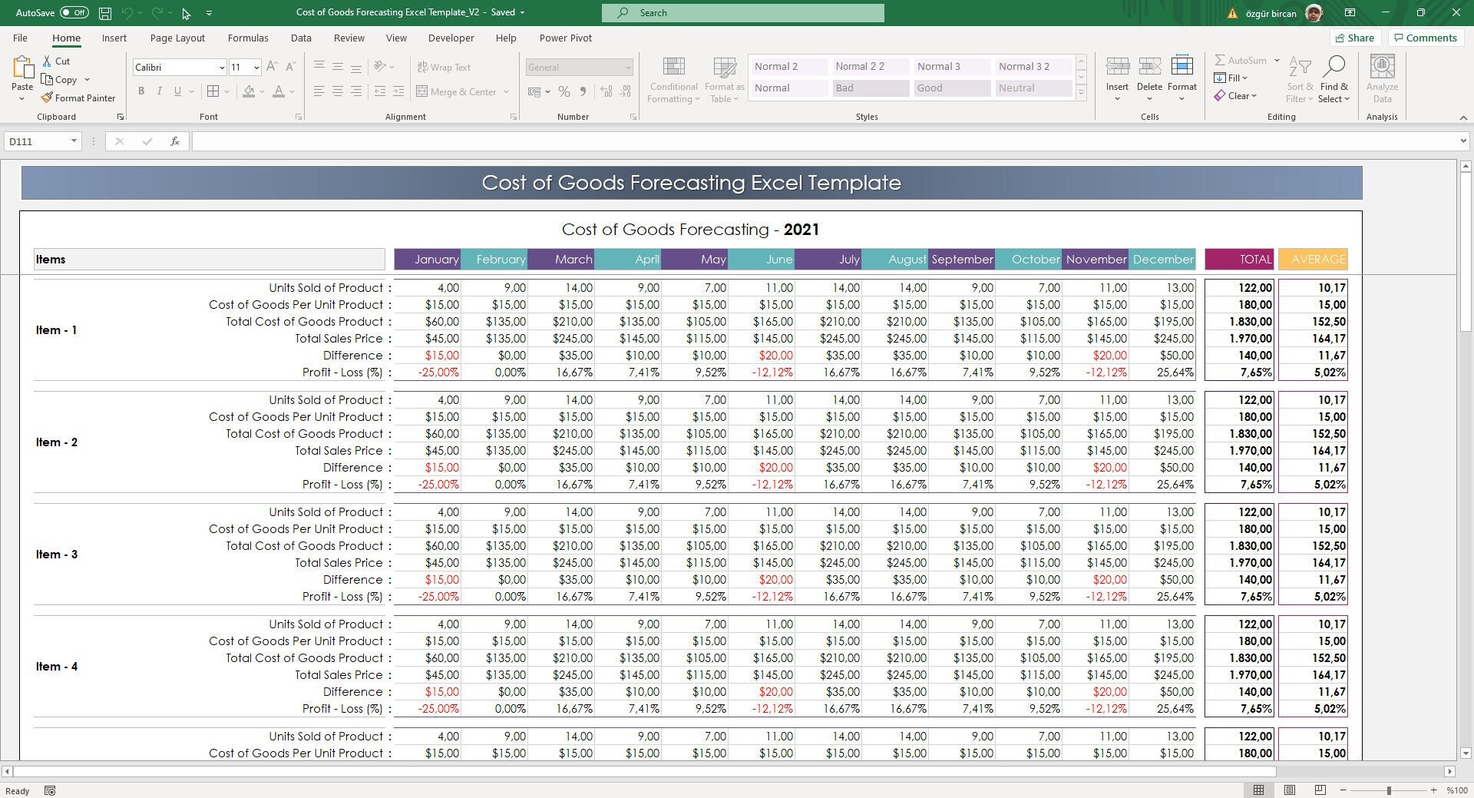Open the Comments panel
The width and height of the screenshot is (1474, 798).
[x=1425, y=38]
